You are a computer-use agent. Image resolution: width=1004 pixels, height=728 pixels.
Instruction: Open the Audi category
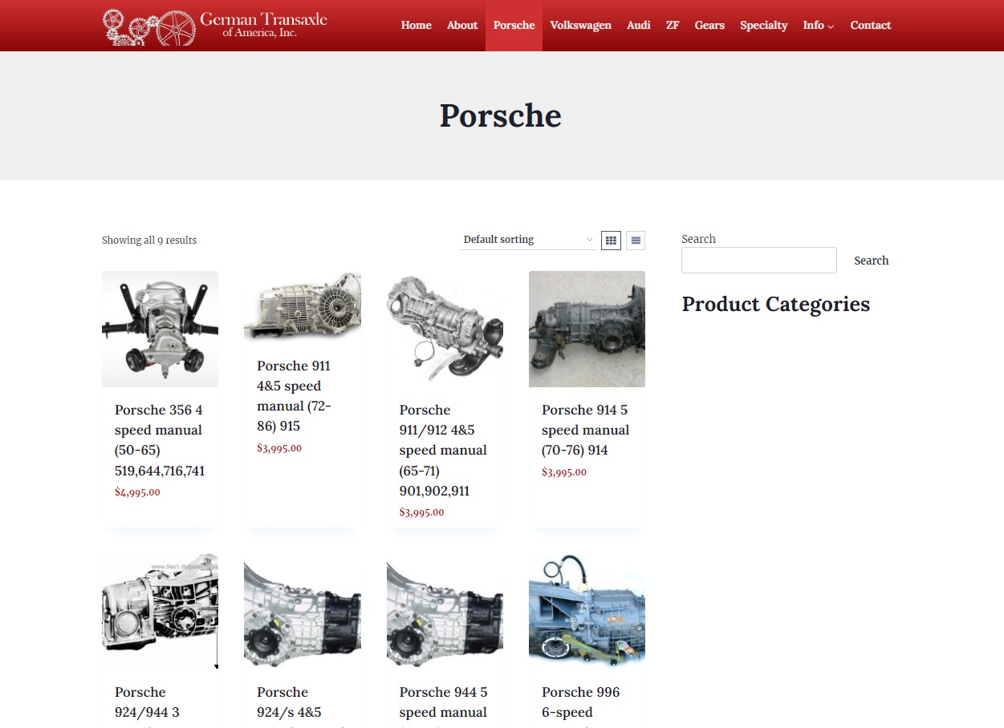pos(639,26)
